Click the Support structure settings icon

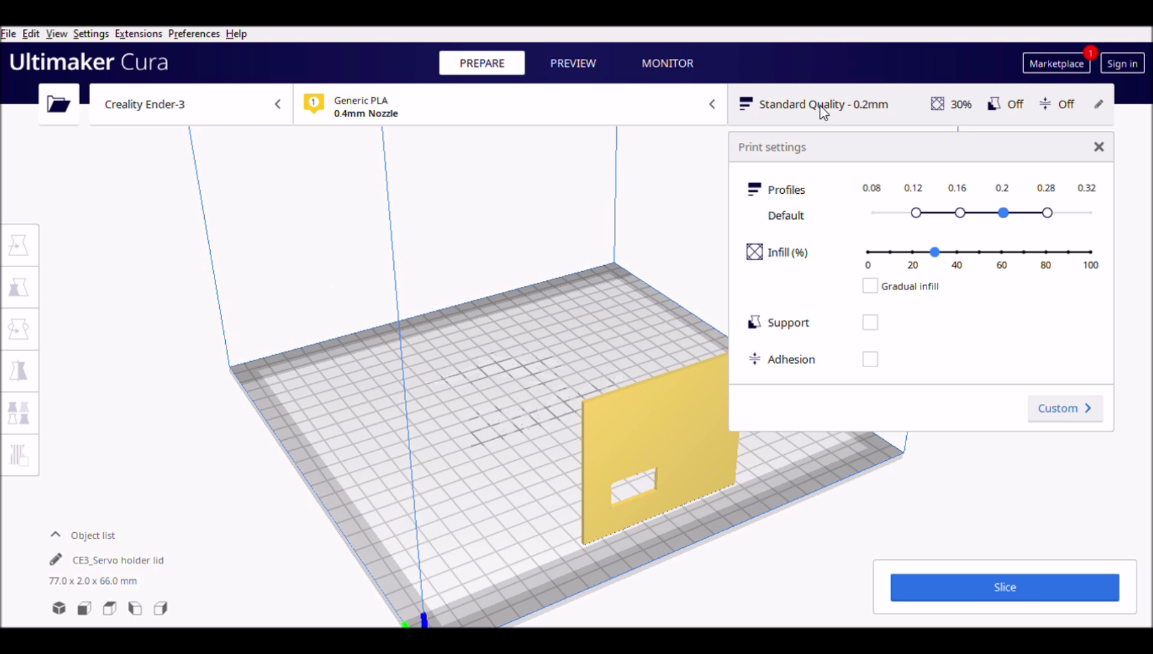point(754,322)
